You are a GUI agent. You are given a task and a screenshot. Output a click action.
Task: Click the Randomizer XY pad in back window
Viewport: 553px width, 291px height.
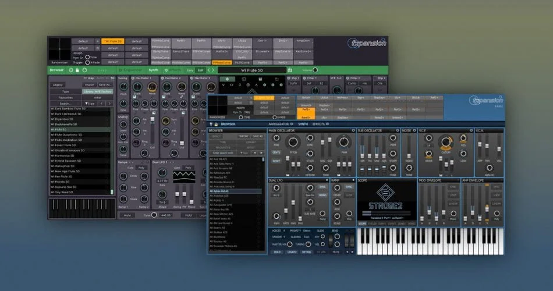pyautogui.click(x=59, y=49)
